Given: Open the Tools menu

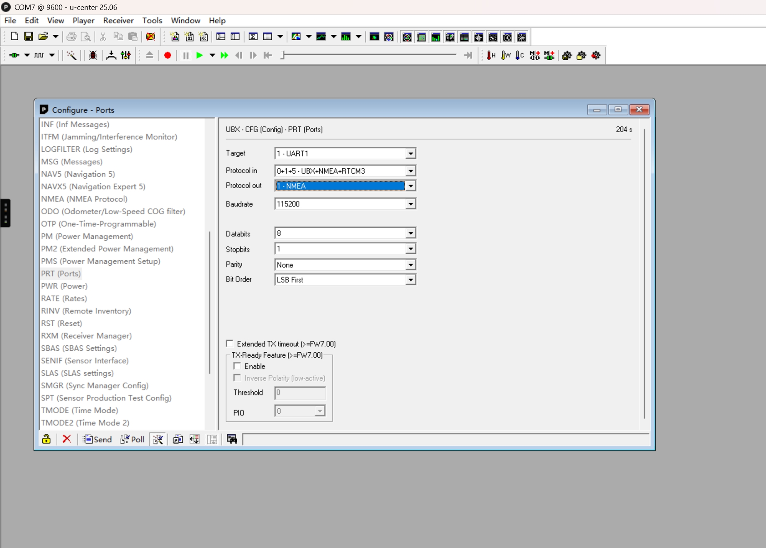Looking at the screenshot, I should pyautogui.click(x=152, y=20).
